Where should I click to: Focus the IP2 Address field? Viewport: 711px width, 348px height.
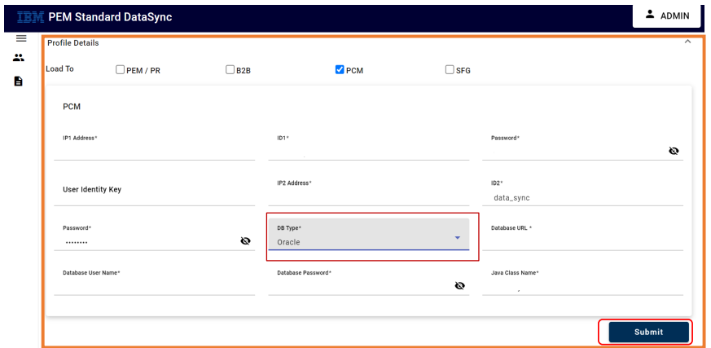[x=369, y=192]
